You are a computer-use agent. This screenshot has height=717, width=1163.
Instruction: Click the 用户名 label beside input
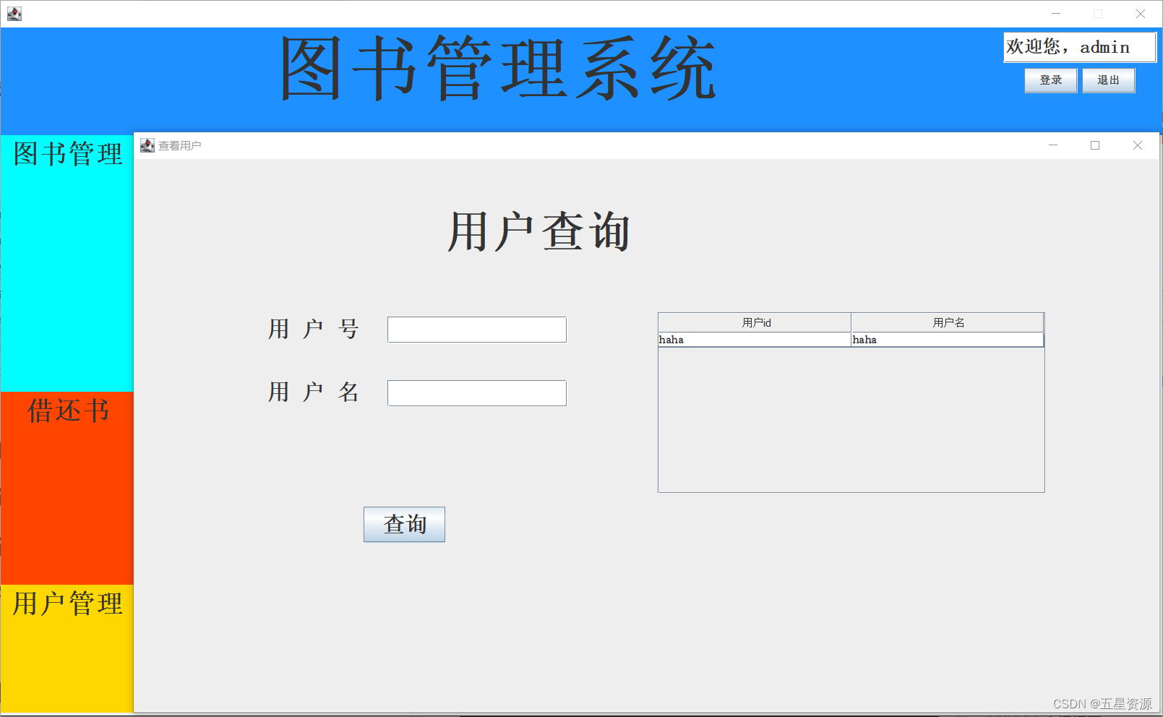314,392
